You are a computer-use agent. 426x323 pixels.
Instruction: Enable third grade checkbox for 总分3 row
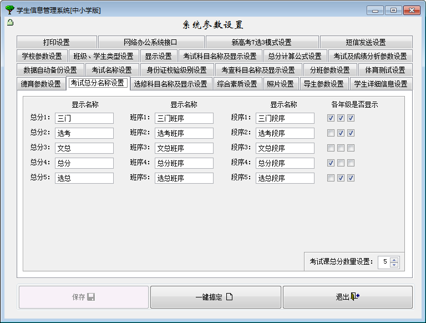point(351,148)
